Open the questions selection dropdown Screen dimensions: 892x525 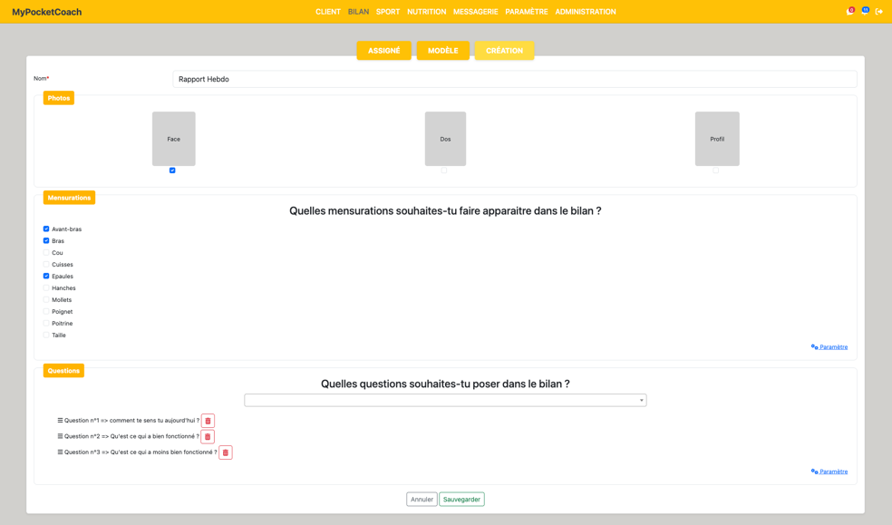point(445,400)
